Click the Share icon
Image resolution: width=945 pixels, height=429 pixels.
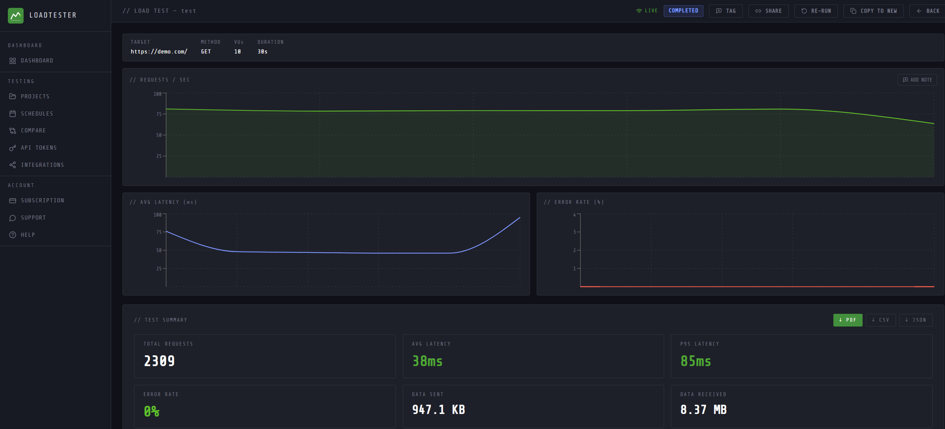(758, 11)
